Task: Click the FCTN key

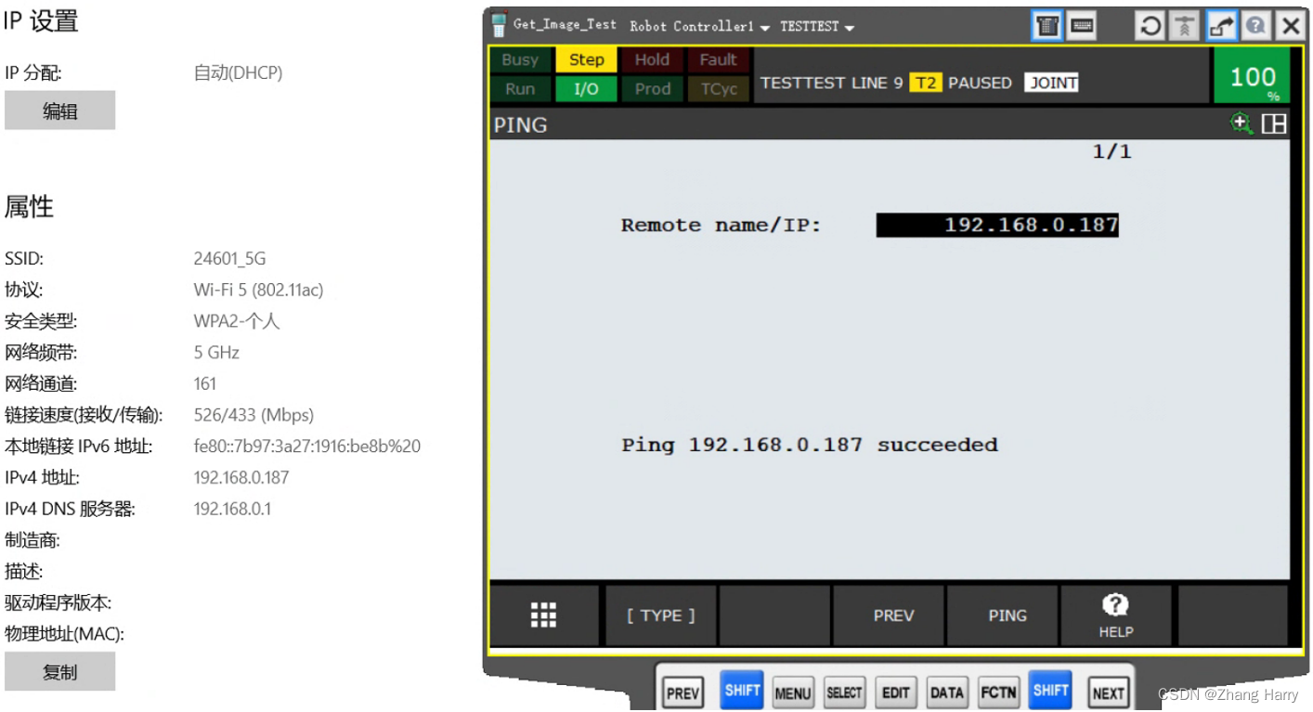Action: (998, 693)
